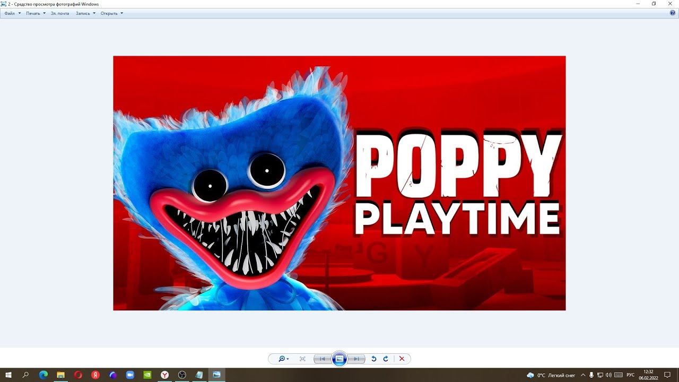Rotate the photo counterclockwise
The image size is (679, 382).
(373, 359)
